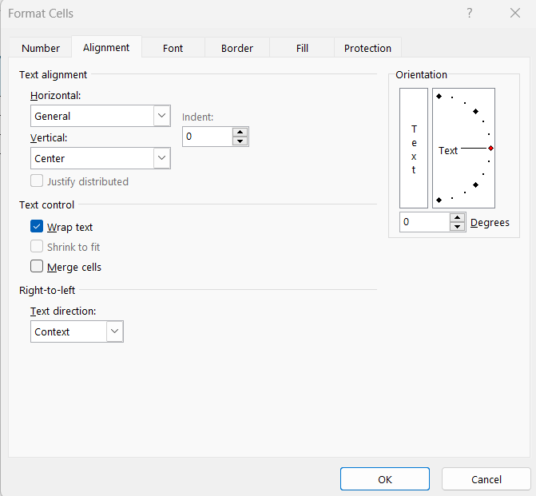Click the red diamond orientation handle
536x496 pixels.
(491, 148)
